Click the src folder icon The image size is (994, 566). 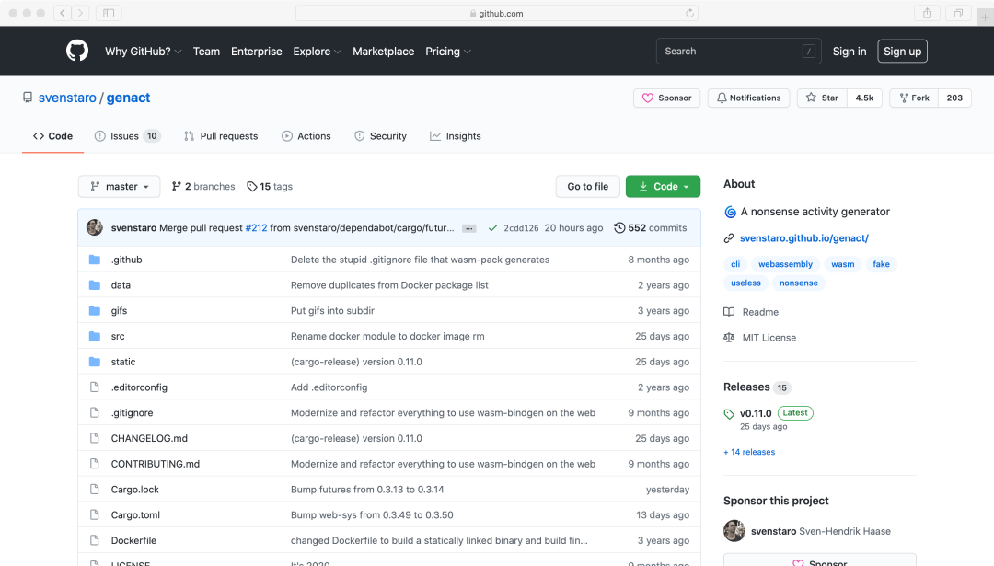click(x=95, y=336)
